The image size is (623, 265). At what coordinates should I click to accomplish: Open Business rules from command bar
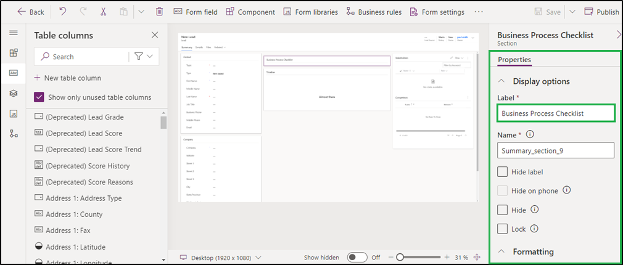pos(374,12)
